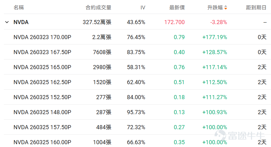Click IV value 95.73%
The image size is (271, 147).
[x=136, y=112]
